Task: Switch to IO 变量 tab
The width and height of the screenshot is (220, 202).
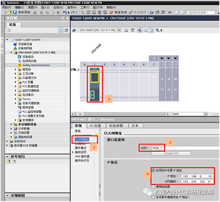Action: coord(96,126)
